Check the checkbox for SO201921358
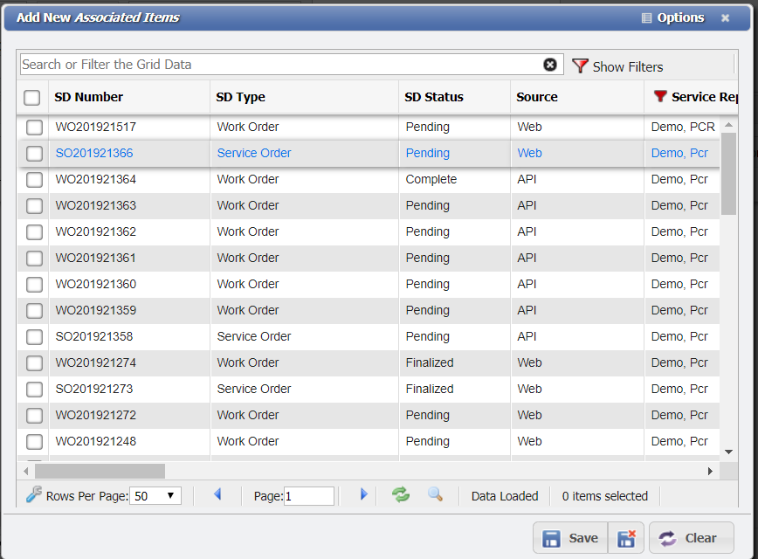 (32, 336)
